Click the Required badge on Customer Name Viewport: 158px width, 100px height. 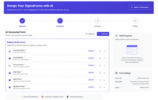click(x=91, y=51)
